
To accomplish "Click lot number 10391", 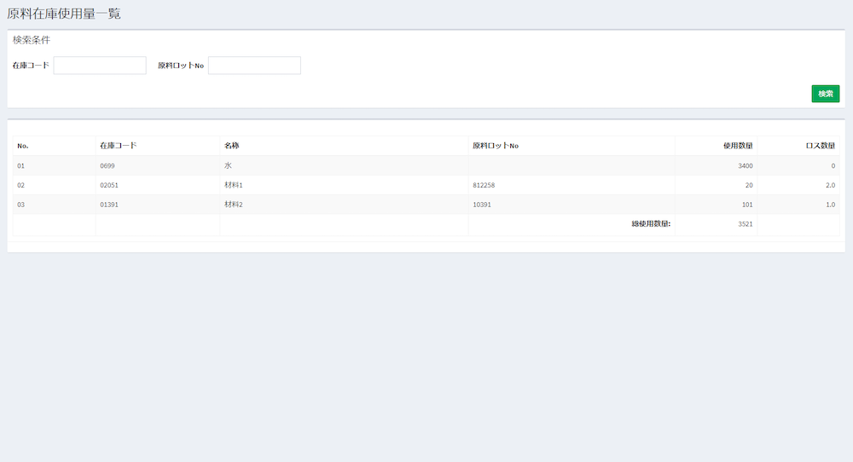I will [x=481, y=205].
